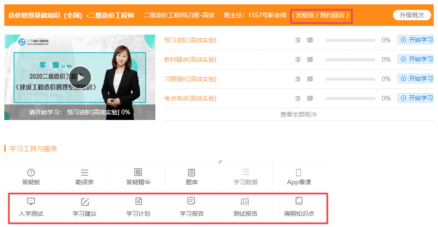Open the 测试报告 test report icon

coord(245,202)
